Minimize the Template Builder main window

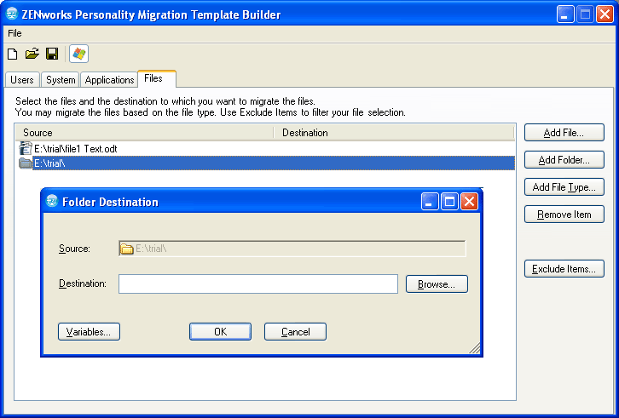(x=565, y=14)
